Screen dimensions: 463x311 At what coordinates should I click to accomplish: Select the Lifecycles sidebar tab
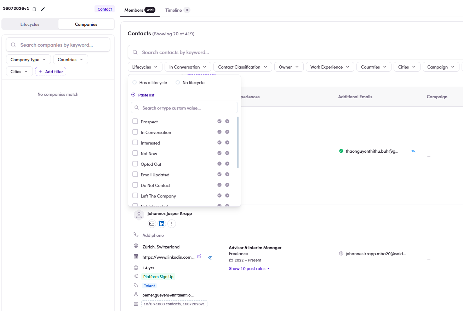pos(30,24)
